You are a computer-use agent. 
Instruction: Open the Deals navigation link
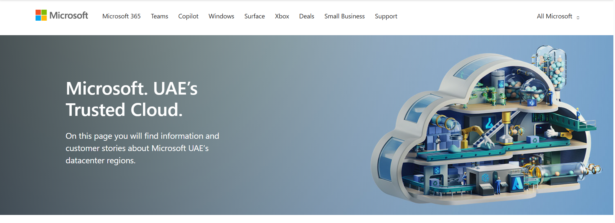[307, 16]
